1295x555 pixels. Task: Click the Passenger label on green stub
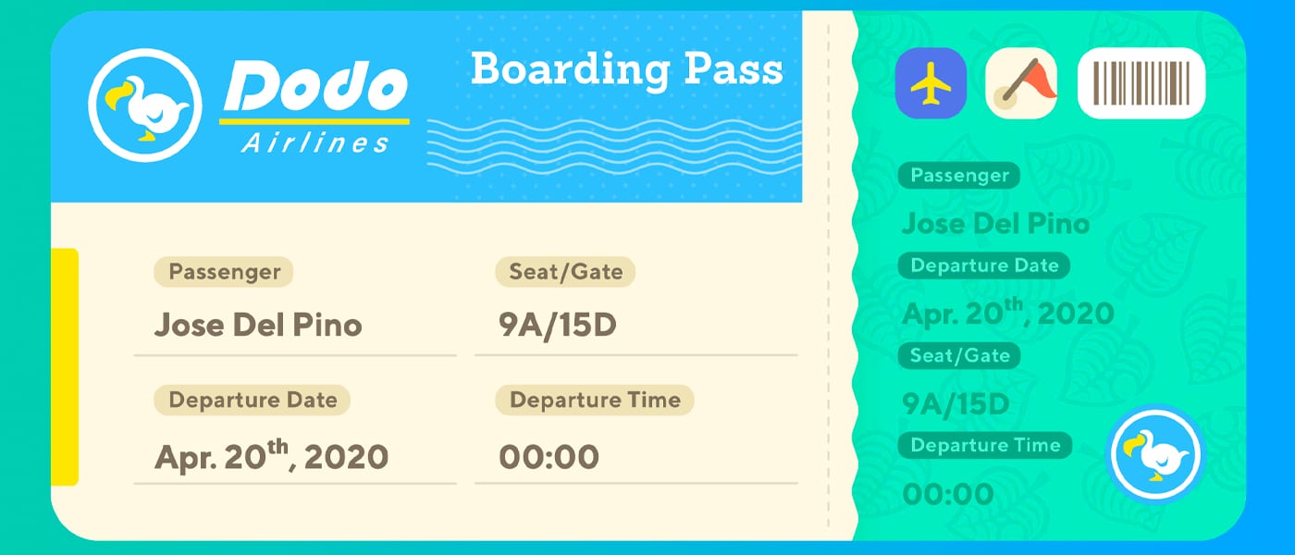click(x=959, y=176)
